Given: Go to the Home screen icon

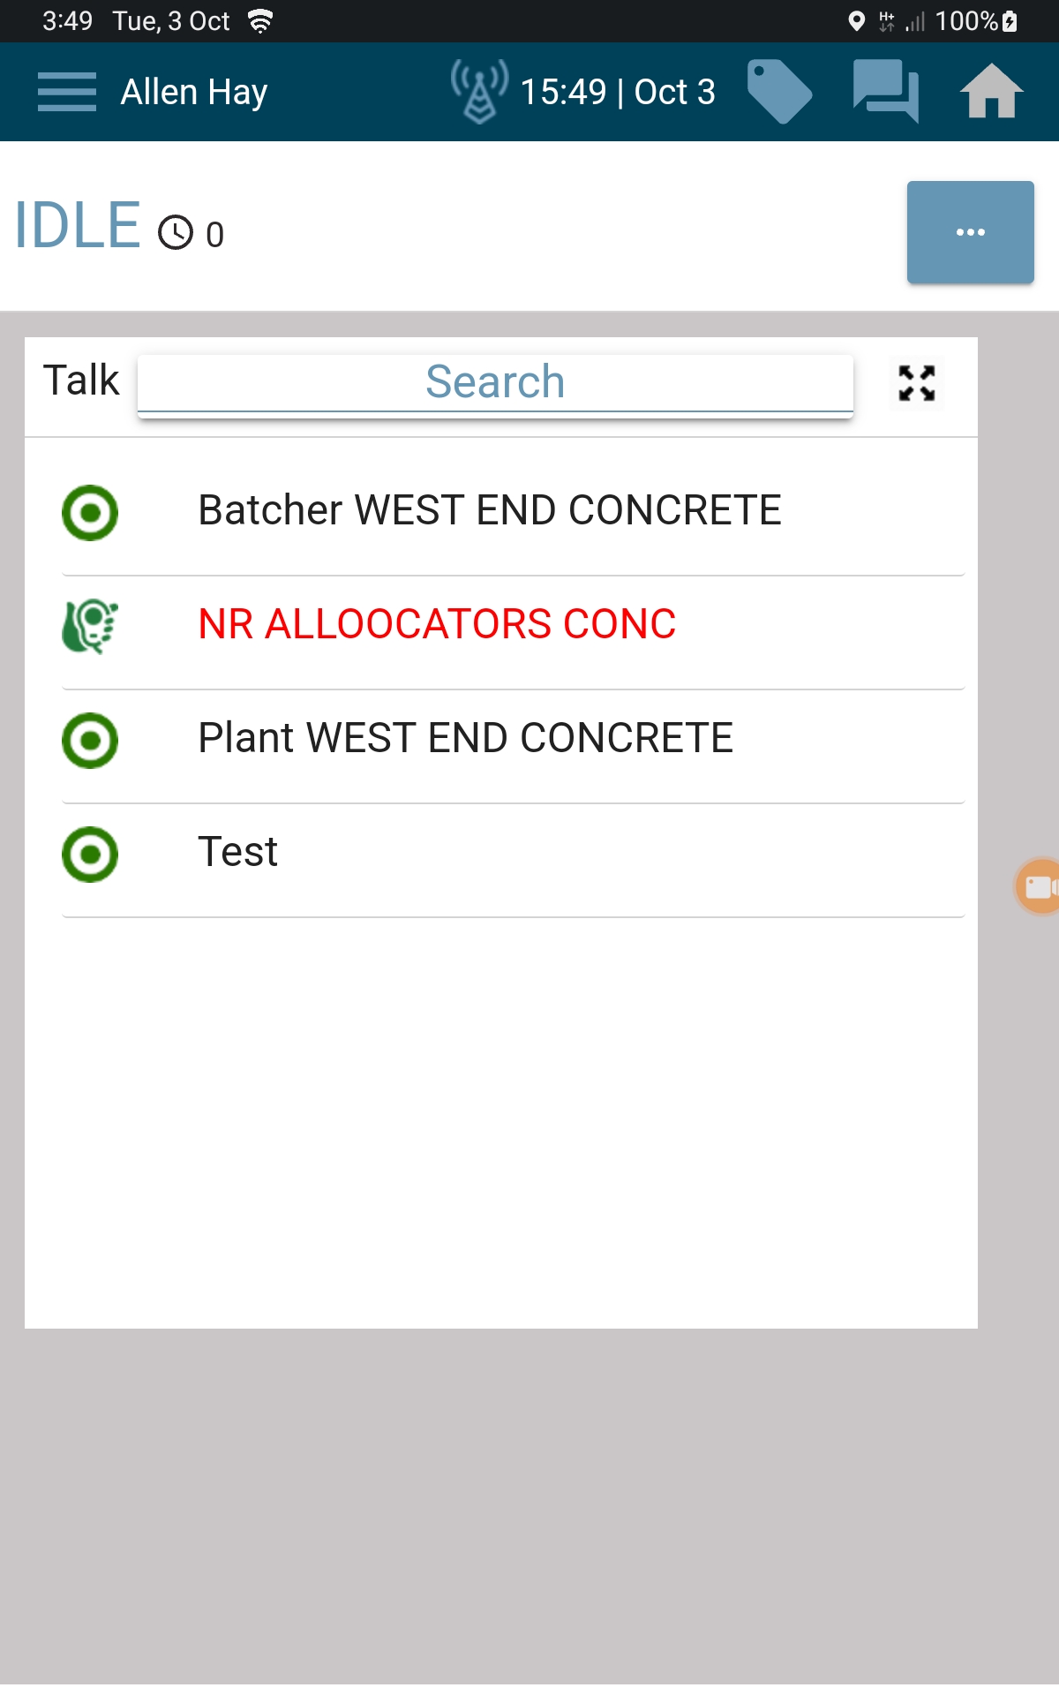Looking at the screenshot, I should [x=991, y=92].
